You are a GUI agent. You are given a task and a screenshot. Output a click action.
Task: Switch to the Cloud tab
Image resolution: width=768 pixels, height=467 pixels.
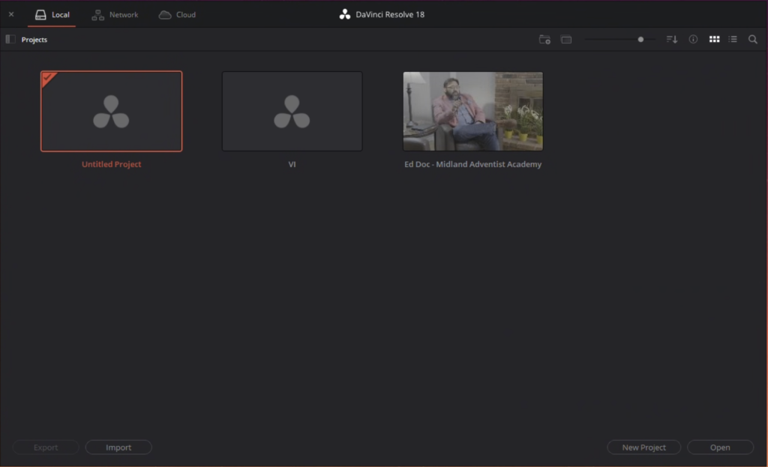click(177, 15)
